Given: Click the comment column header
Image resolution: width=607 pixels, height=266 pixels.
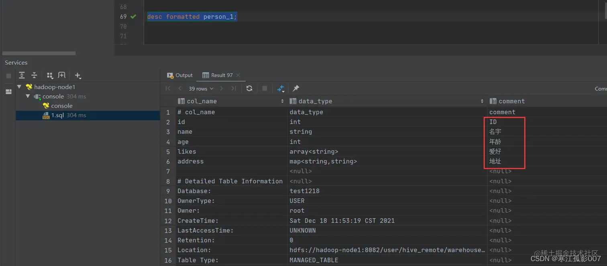Looking at the screenshot, I should [548, 101].
